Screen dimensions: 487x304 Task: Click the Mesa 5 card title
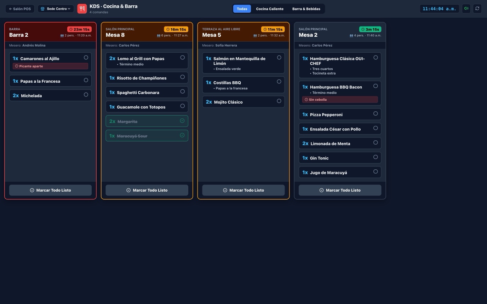coord(212,35)
